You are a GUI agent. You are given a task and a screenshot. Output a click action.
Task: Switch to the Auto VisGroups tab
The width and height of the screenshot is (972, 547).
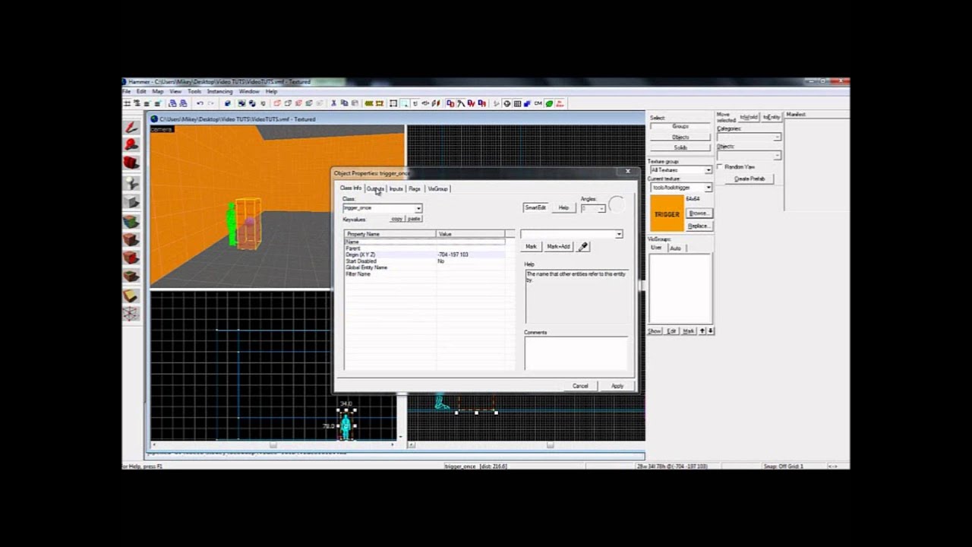coord(676,248)
